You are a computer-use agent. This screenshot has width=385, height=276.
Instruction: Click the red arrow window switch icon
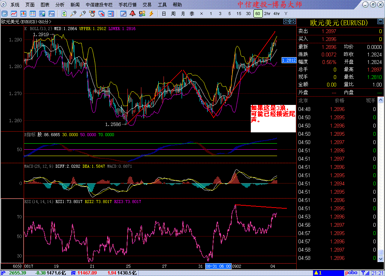102,14
